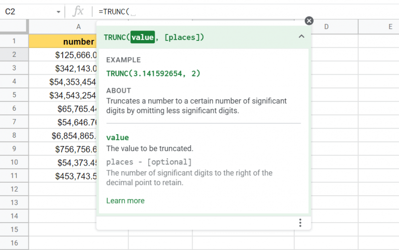Click inside the formula bar input
The height and width of the screenshot is (250, 399).
(244, 11)
